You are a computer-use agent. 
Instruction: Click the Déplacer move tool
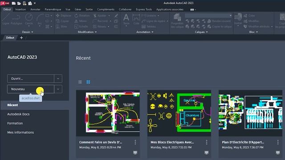pyautogui.click(x=64, y=16)
